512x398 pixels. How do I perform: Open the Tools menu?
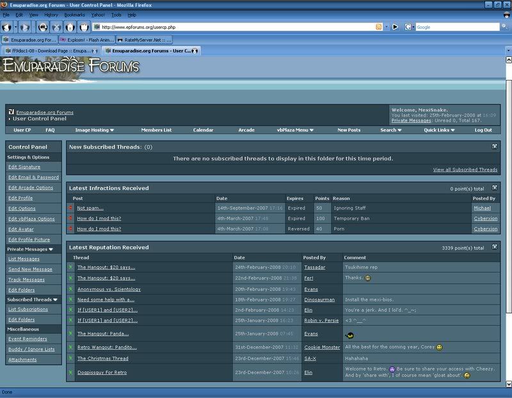tap(116, 15)
